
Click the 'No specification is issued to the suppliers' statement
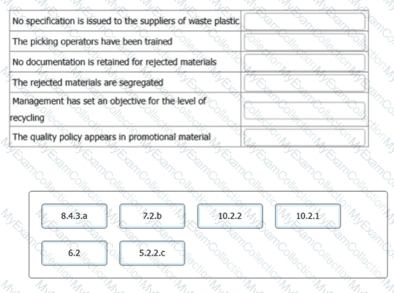(125, 21)
